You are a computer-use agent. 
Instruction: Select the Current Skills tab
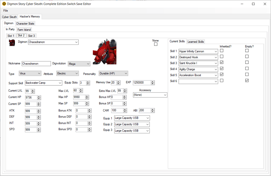point(177,41)
